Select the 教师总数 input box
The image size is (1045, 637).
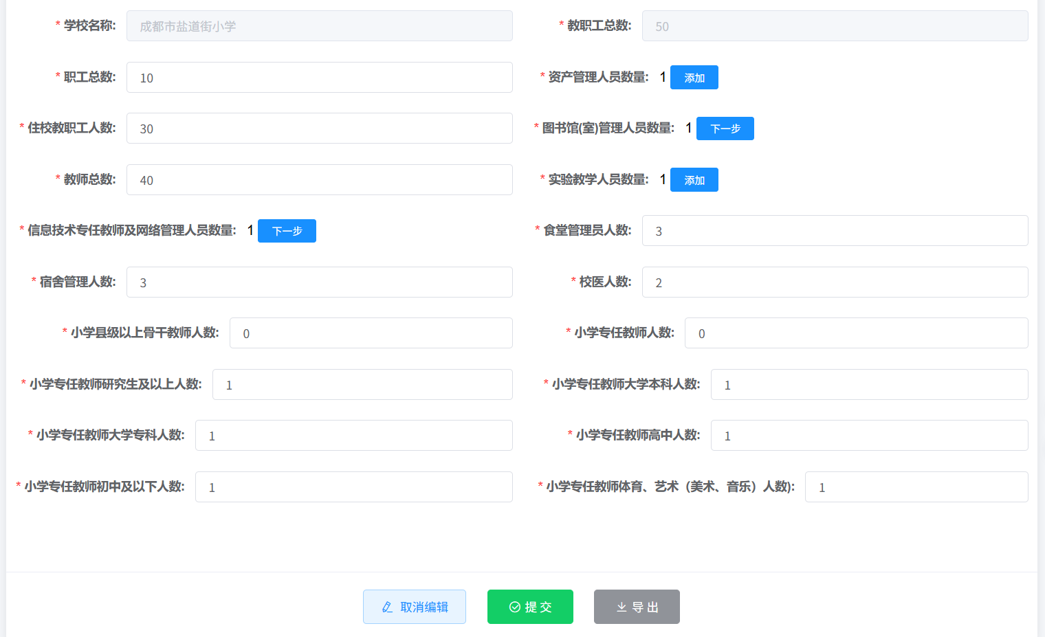[319, 180]
